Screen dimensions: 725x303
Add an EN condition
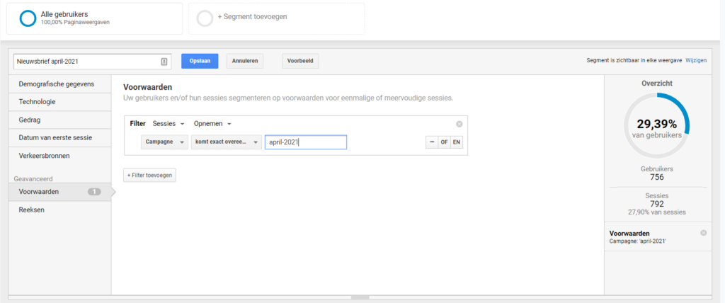pos(457,142)
